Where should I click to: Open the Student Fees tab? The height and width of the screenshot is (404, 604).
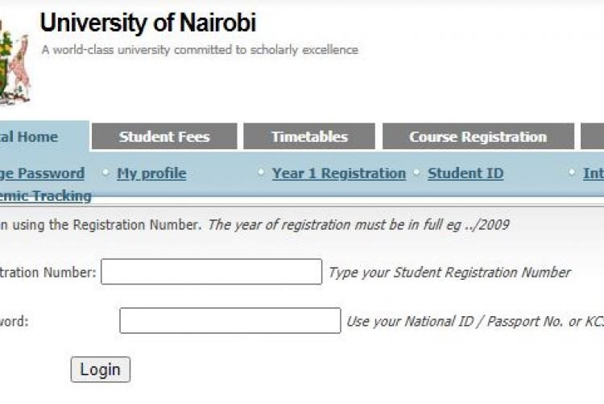coord(164,137)
